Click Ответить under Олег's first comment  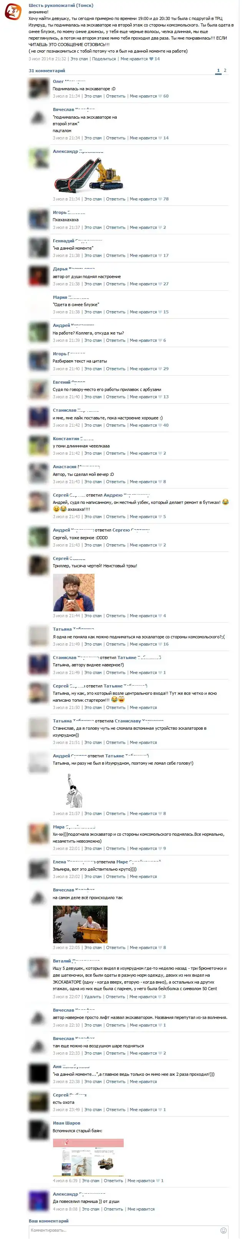(x=116, y=96)
